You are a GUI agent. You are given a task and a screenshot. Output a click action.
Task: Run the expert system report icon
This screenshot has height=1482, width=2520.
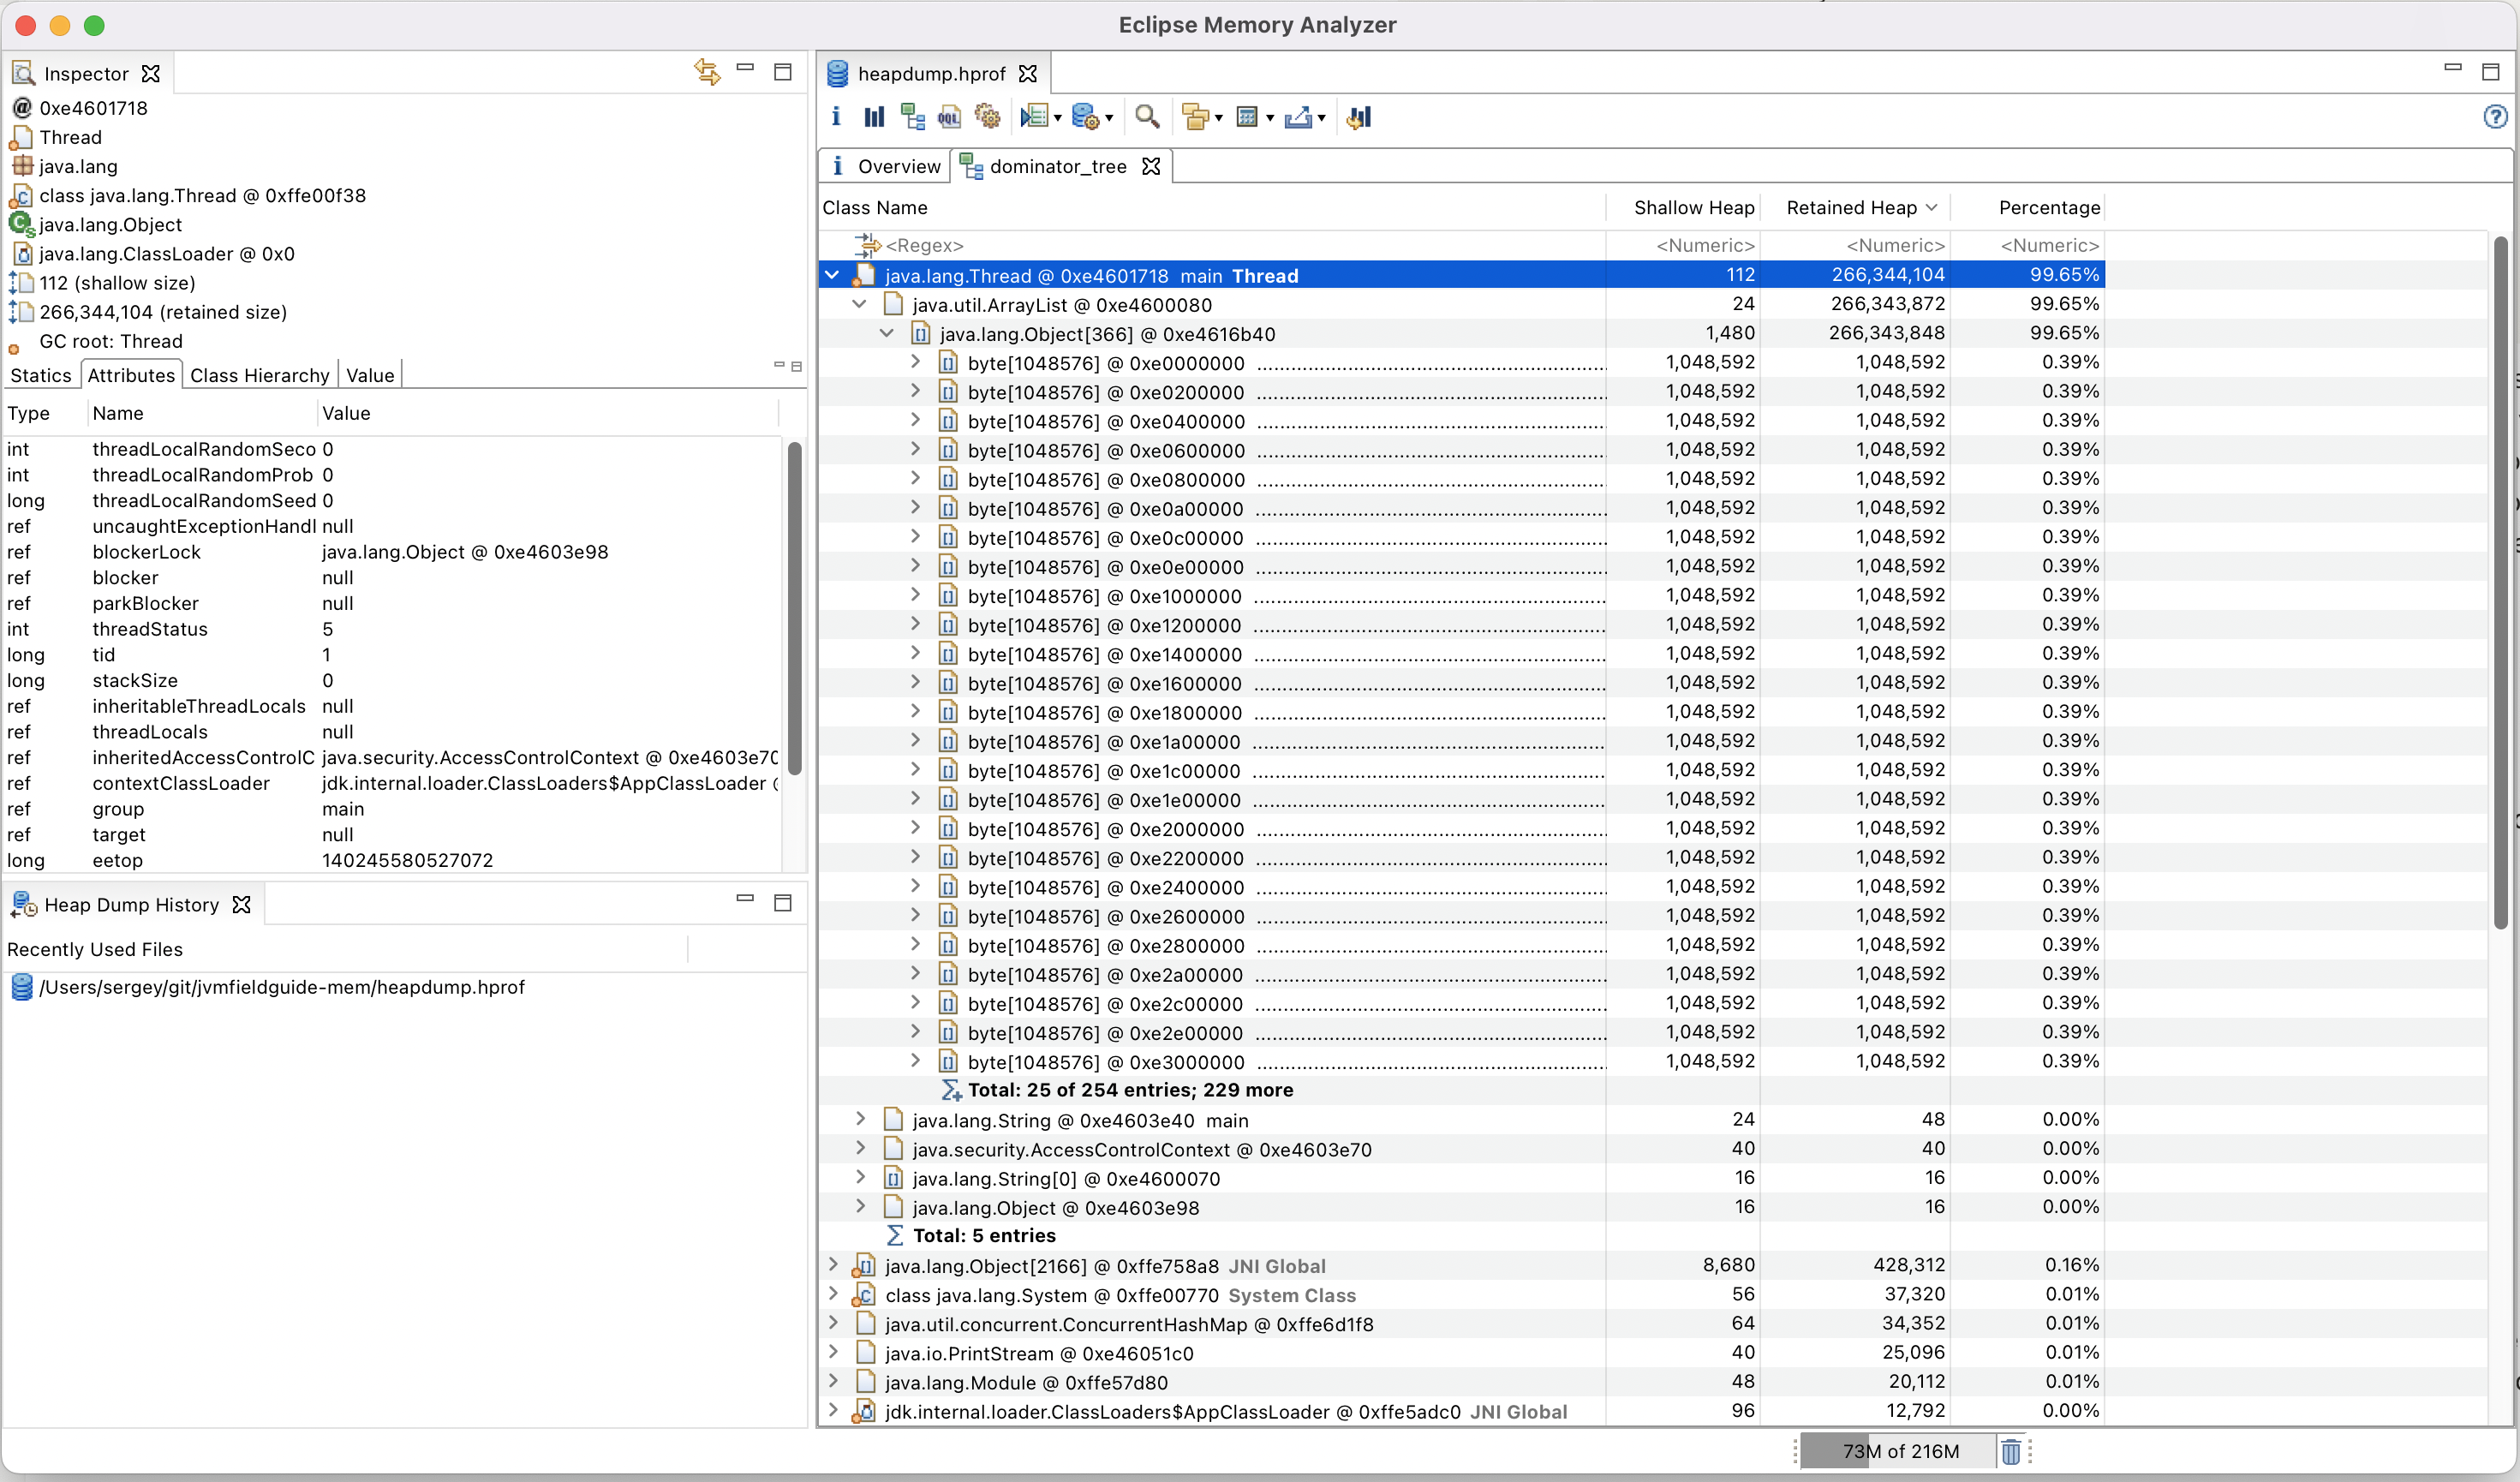coord(1033,117)
